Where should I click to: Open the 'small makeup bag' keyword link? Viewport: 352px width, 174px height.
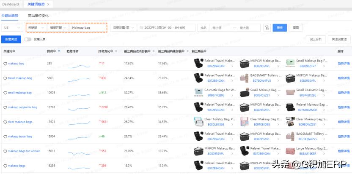(x=20, y=93)
